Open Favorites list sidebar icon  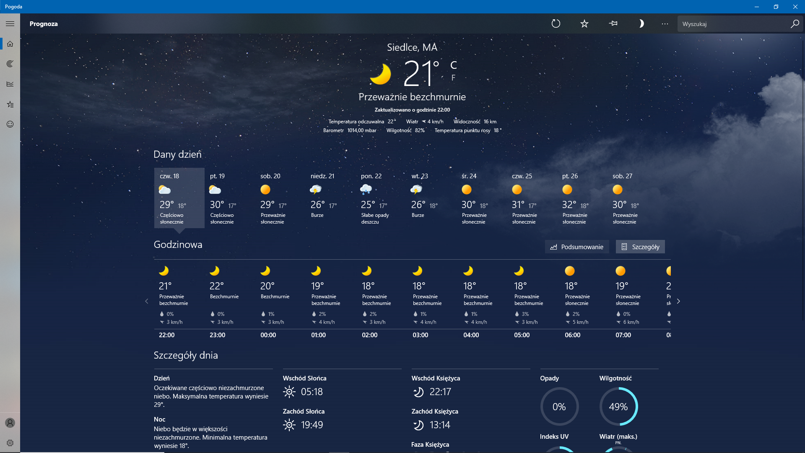(x=10, y=104)
